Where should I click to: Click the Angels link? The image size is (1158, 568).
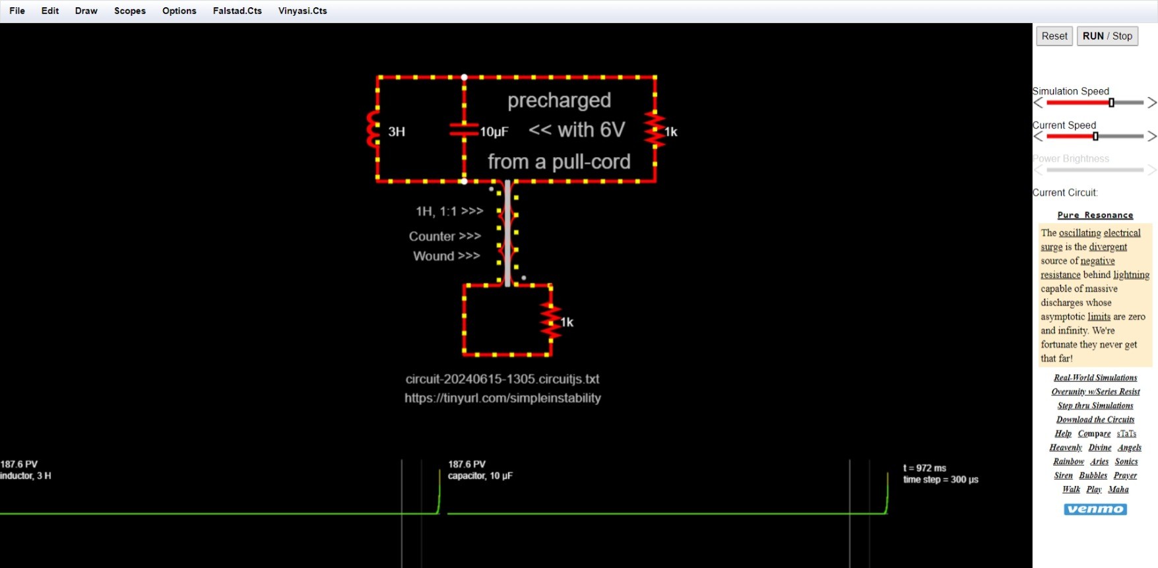(x=1130, y=447)
